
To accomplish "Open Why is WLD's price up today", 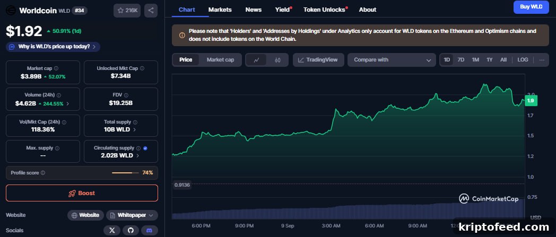I will (53, 47).
